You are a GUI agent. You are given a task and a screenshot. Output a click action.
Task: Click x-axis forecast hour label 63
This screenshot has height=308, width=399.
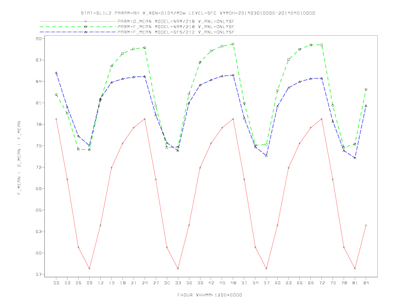(x=289, y=283)
